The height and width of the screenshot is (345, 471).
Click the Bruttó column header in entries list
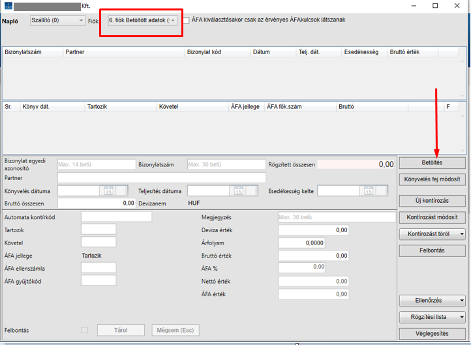tap(372, 106)
